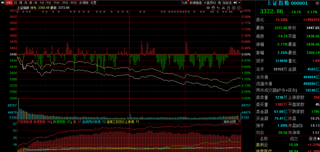
Task: Click the 平盘家数 45 value
Action: click(x=317, y=104)
